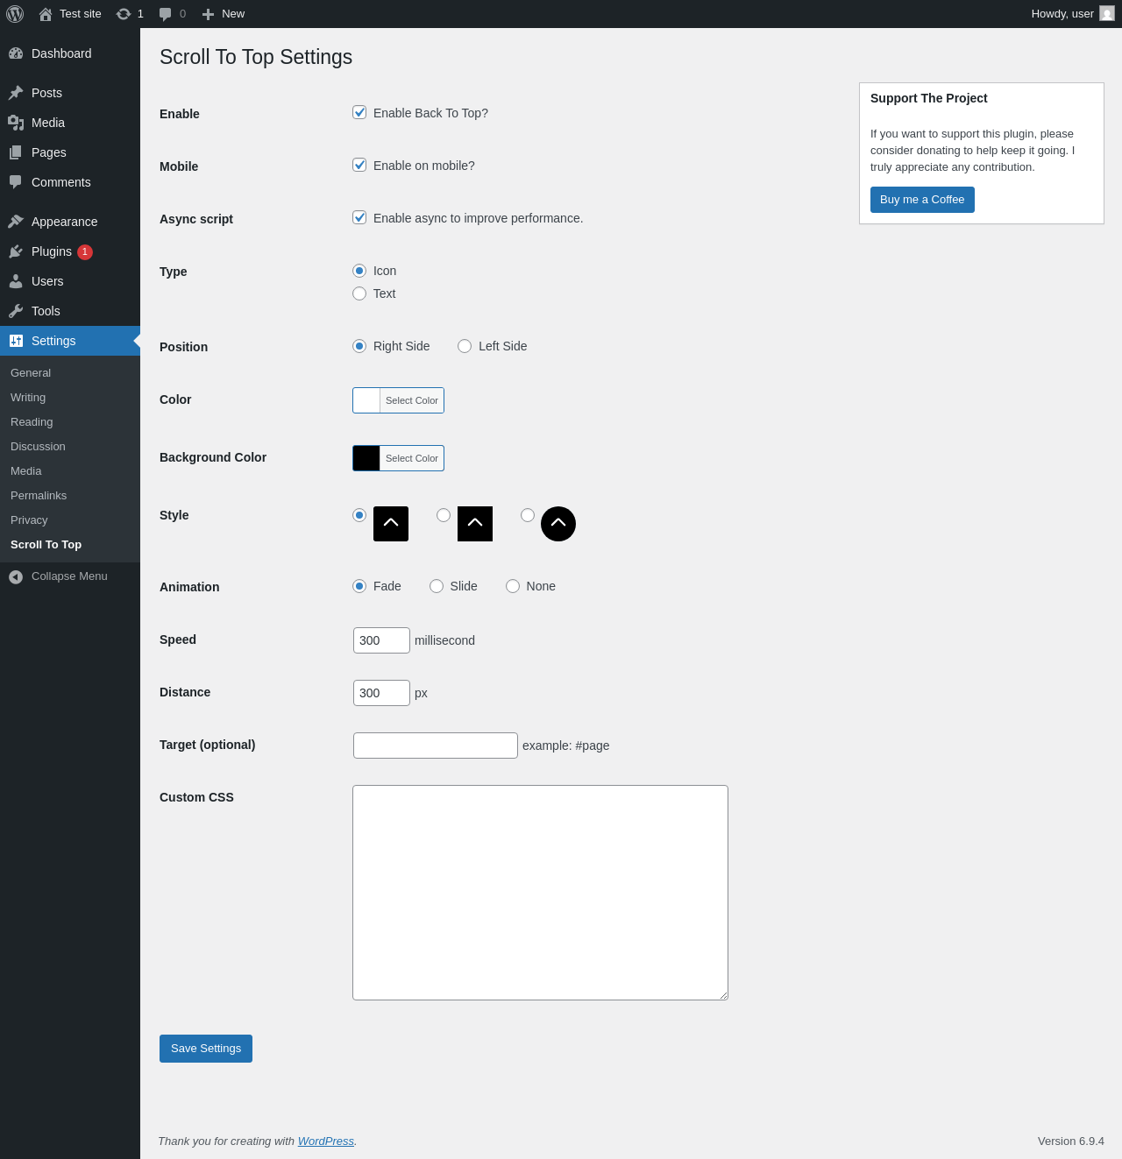Open the Privacy settings submenu item

(29, 520)
